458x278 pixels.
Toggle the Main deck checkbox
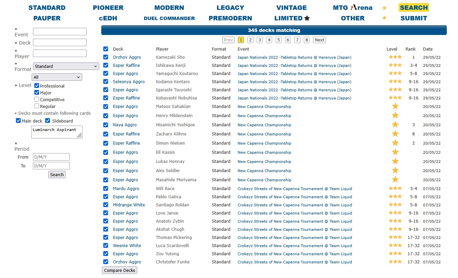pos(18,121)
